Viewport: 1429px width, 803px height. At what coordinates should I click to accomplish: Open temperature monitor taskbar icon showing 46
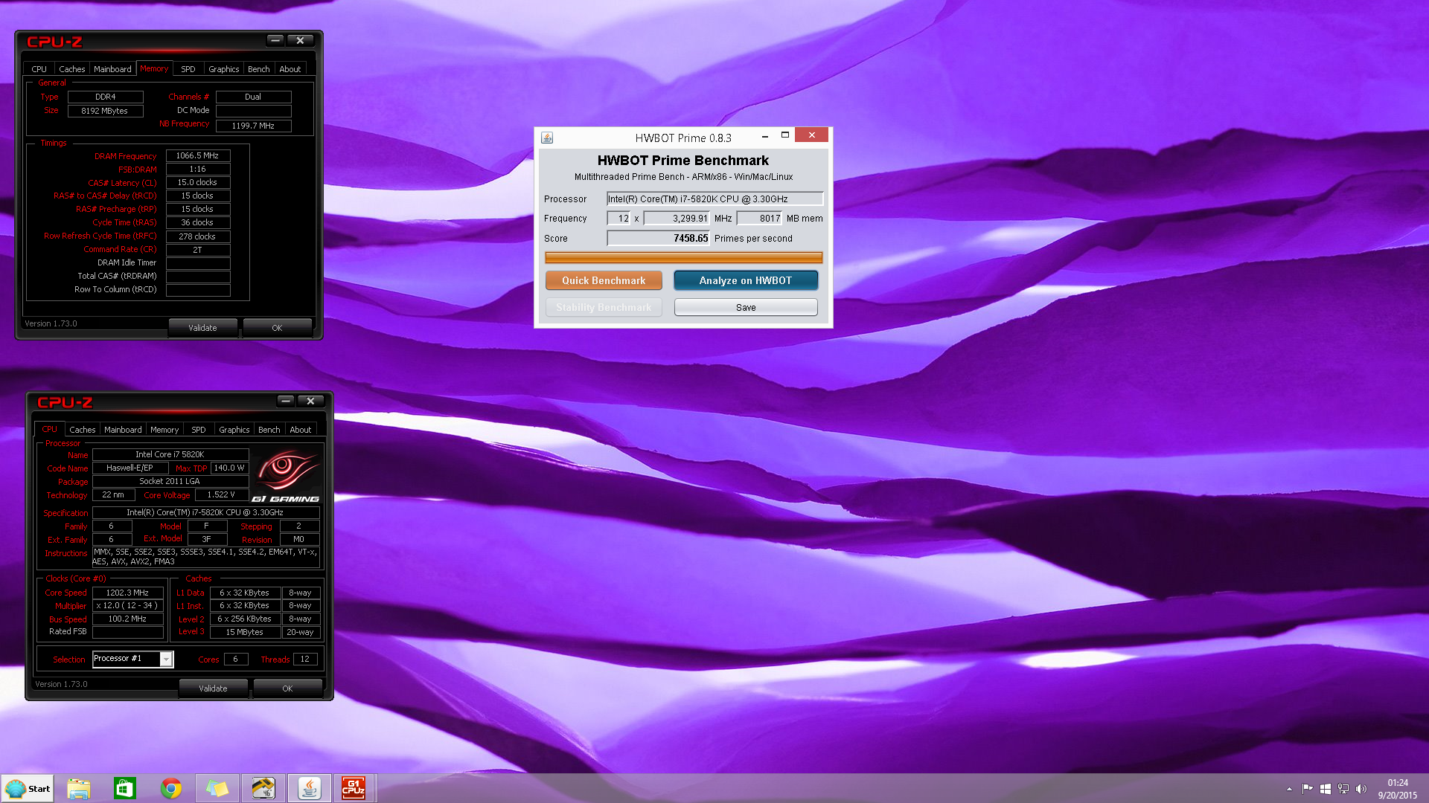coord(263,788)
